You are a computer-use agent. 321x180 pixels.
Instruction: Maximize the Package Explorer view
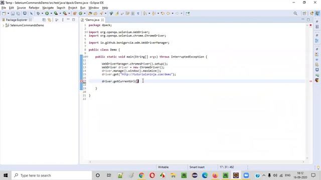tap(74, 19)
